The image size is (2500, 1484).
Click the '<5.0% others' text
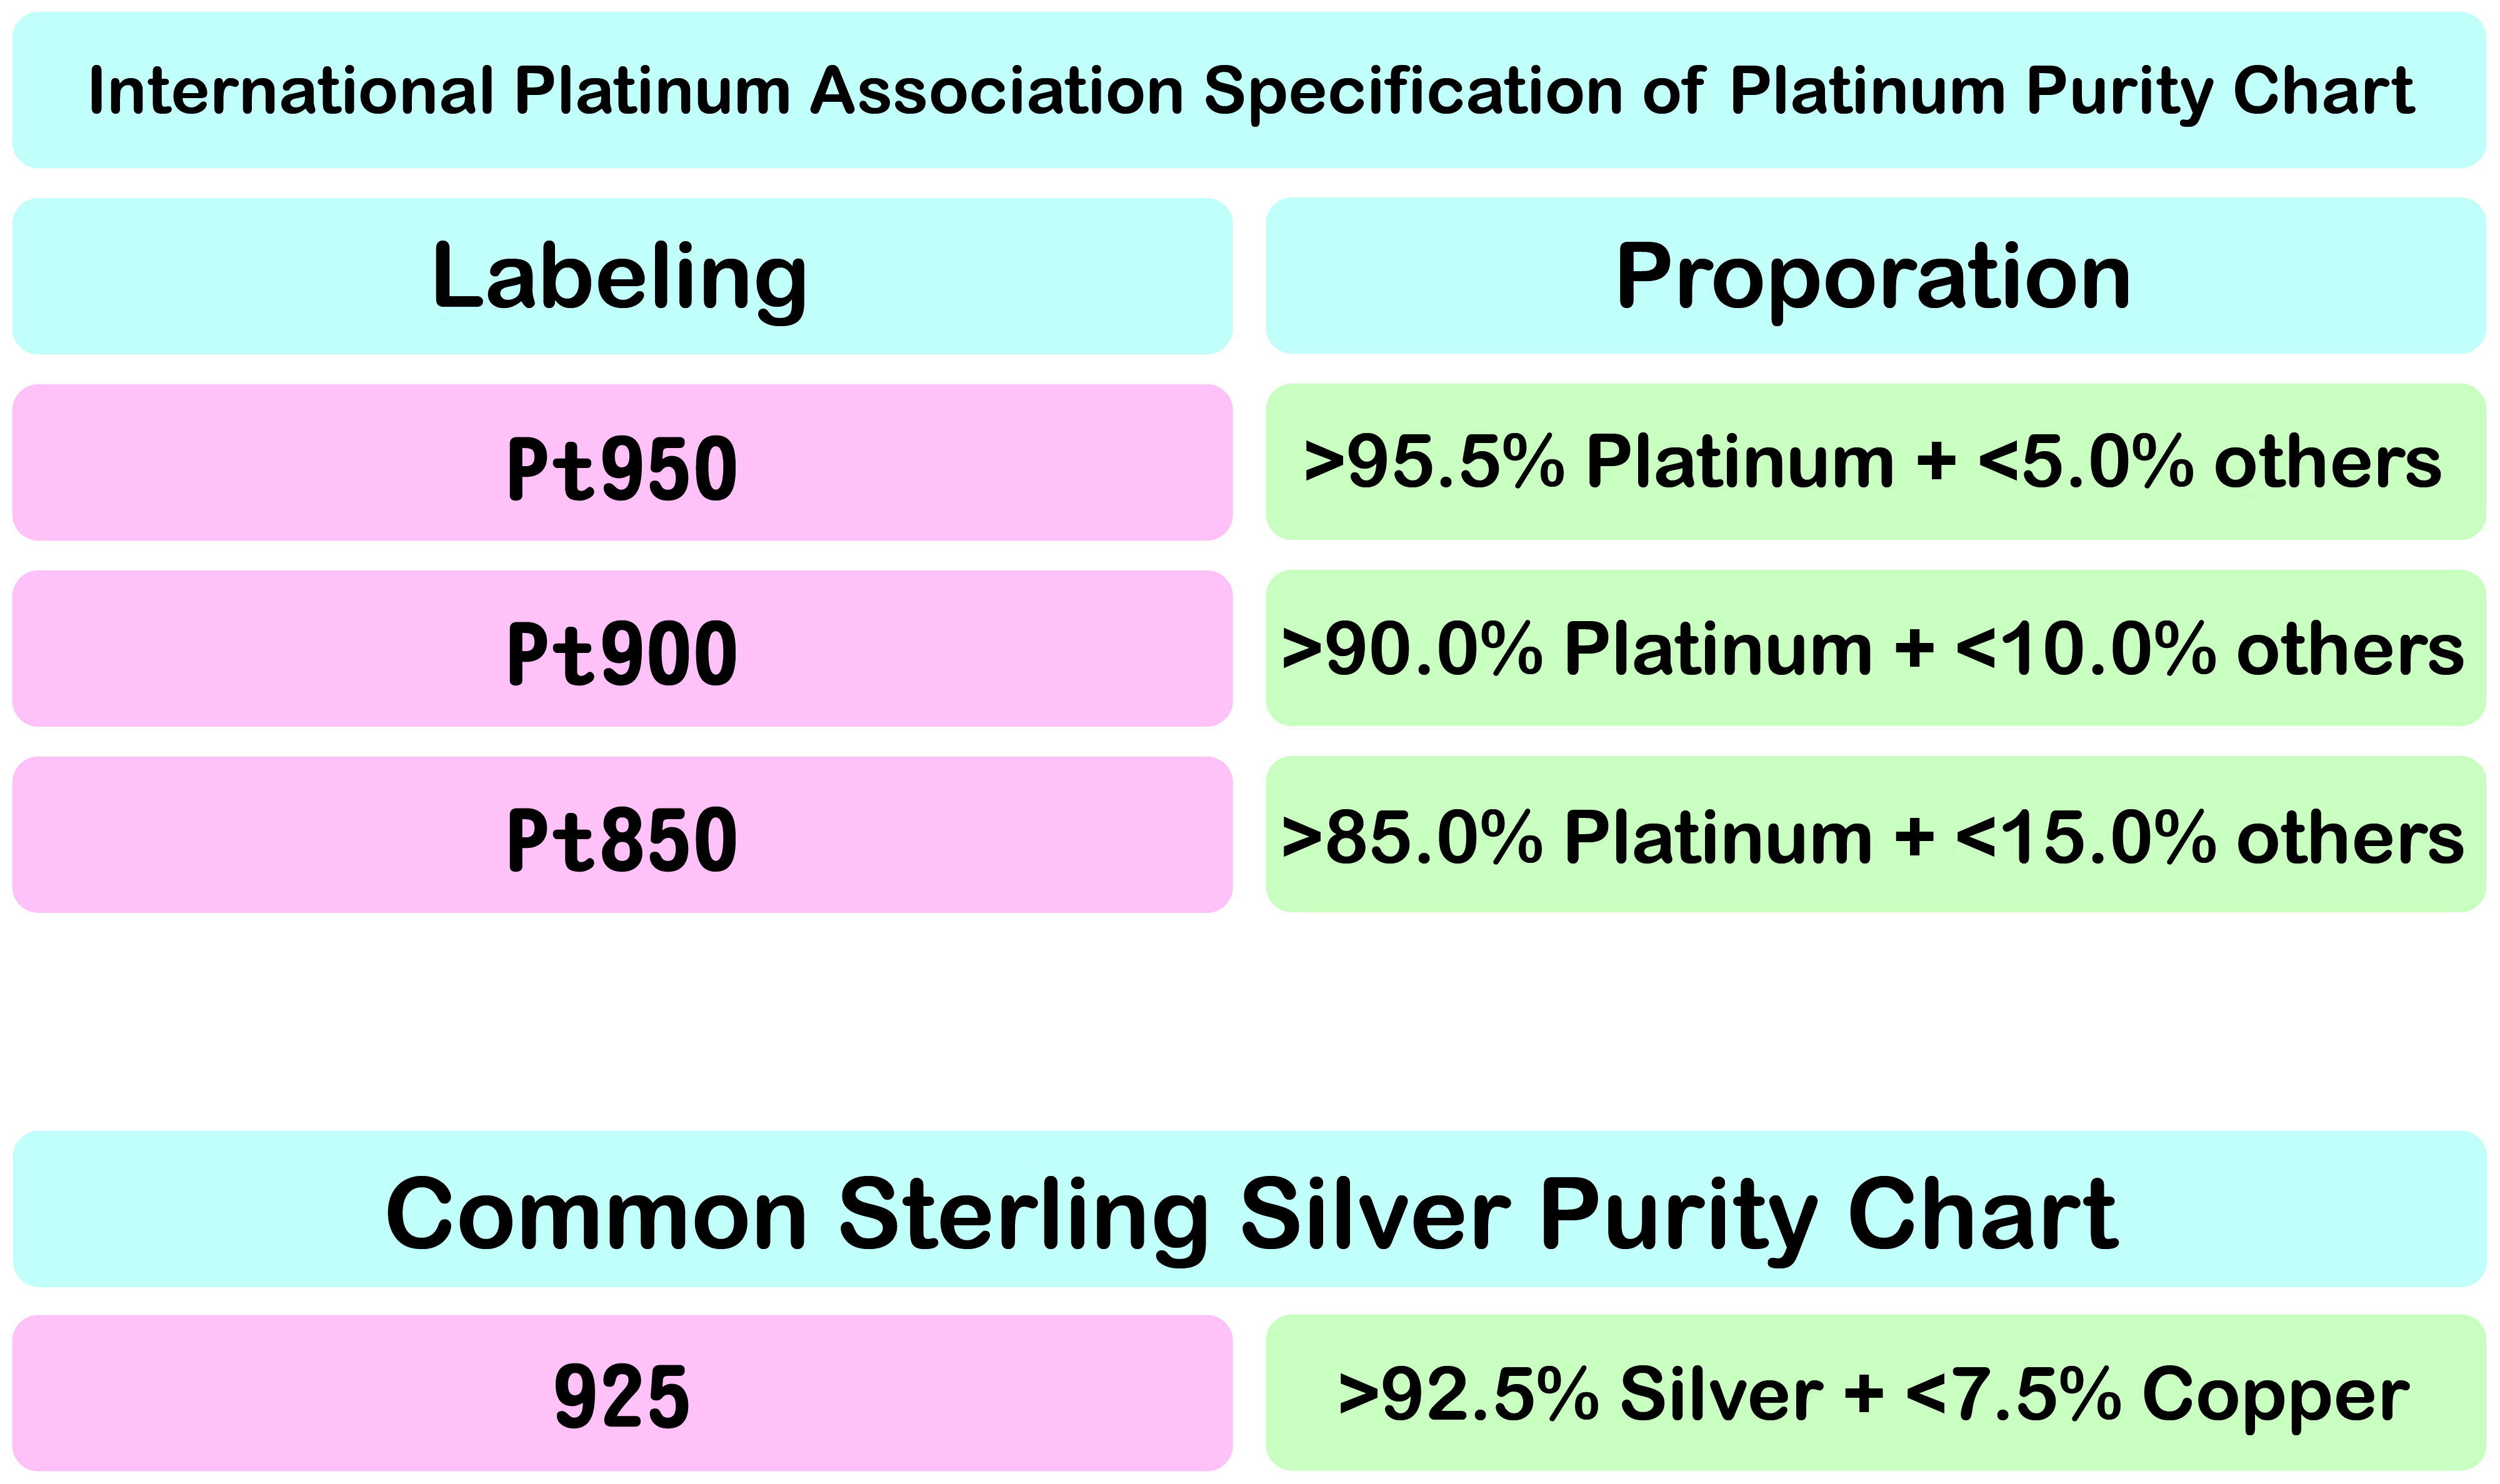pos(2210,462)
